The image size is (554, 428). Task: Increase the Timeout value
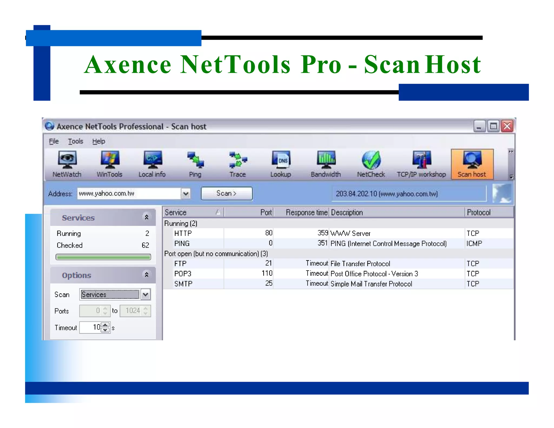(x=105, y=325)
